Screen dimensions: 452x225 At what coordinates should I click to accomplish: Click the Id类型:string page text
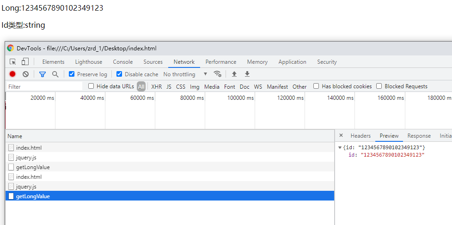pyautogui.click(x=24, y=25)
